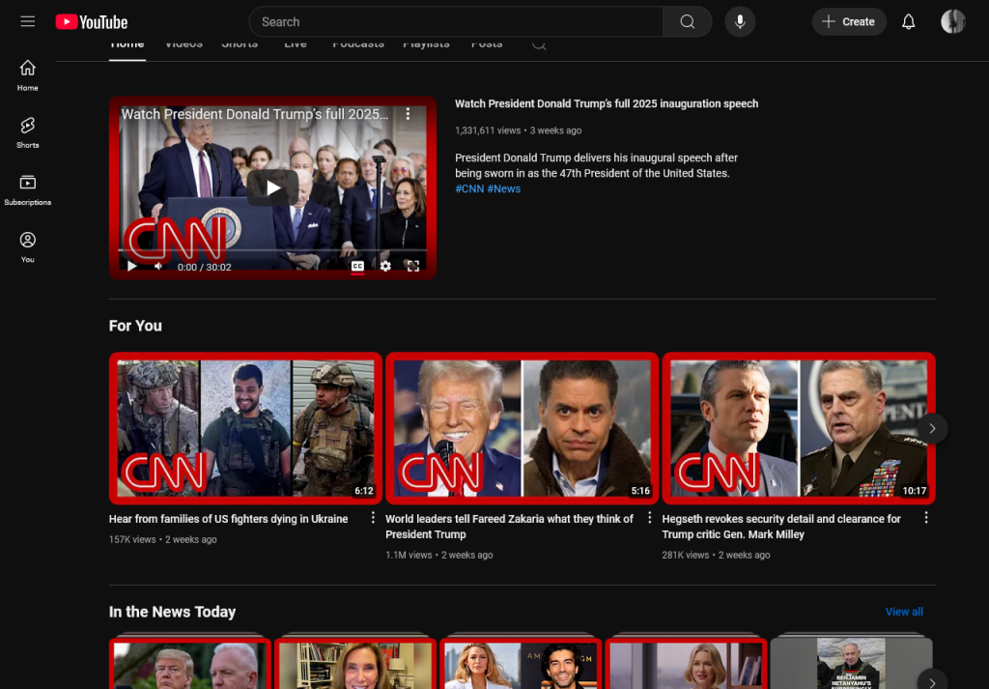Open playback settings with the gear icon
Image resolution: width=989 pixels, height=689 pixels.
[386, 266]
